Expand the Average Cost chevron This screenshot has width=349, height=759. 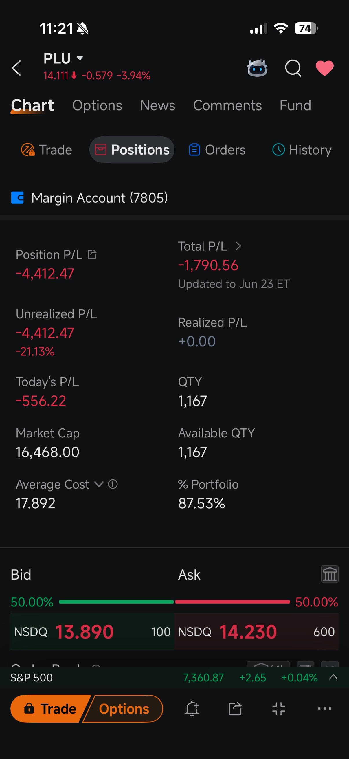[99, 484]
